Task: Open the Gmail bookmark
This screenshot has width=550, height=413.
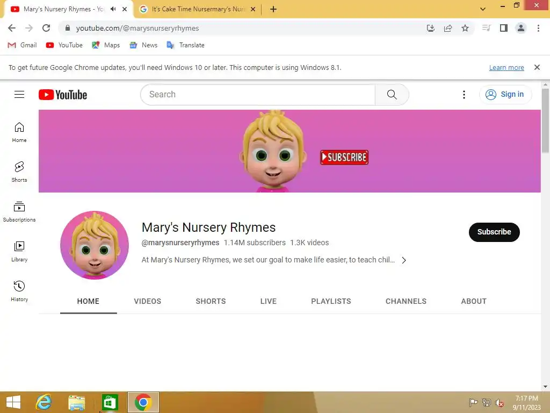Action: pos(23,45)
